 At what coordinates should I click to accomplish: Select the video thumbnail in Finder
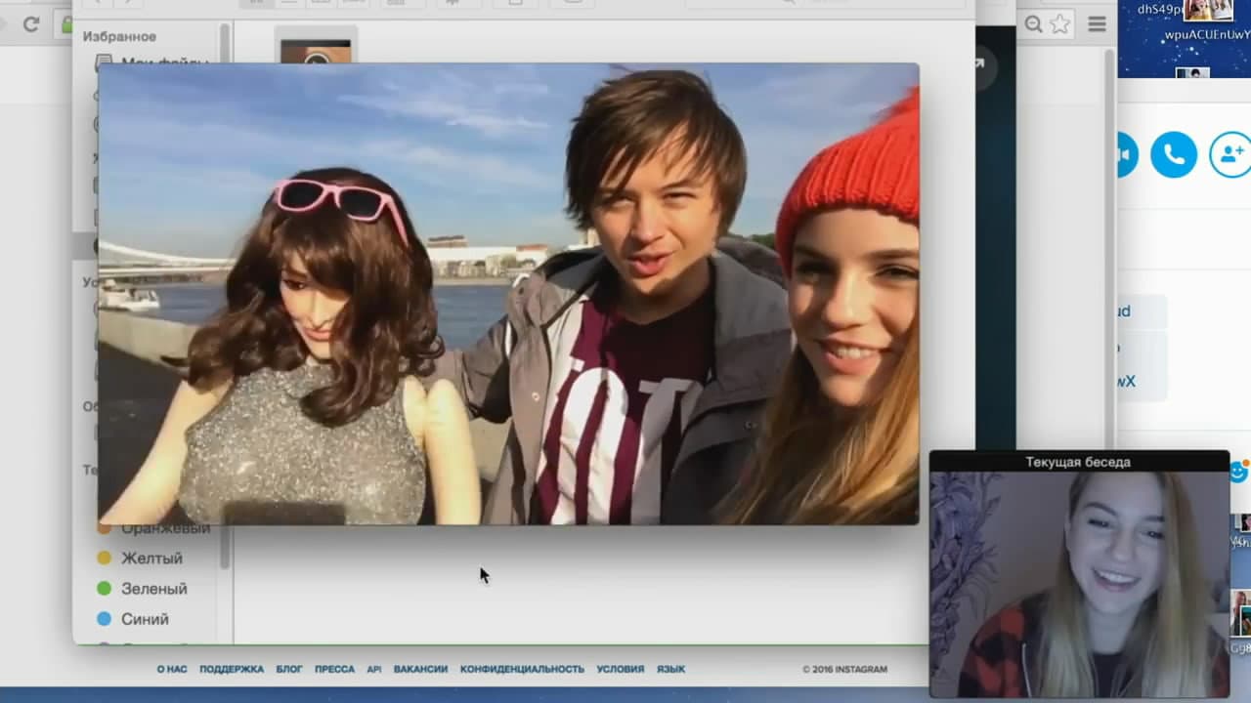316,49
